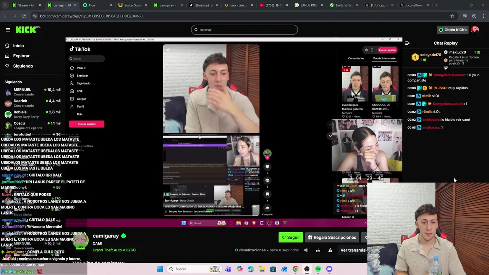The height and width of the screenshot is (275, 489).
Task: Click the TikTok bookmark save icon
Action: [x=267, y=194]
